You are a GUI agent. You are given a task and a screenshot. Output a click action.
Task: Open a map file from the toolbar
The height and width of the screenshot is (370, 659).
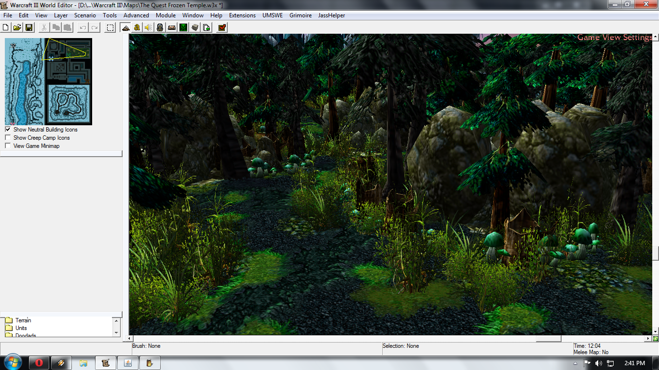tap(17, 27)
